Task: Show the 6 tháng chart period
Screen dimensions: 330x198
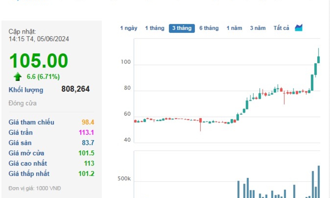Action: click(x=209, y=28)
